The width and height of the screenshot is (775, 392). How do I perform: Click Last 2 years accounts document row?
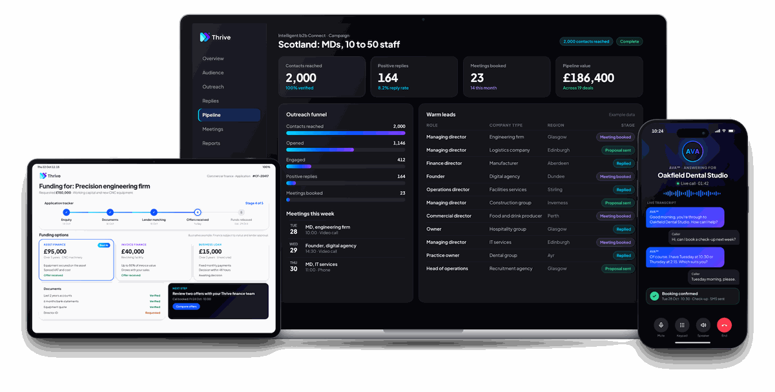pyautogui.click(x=101, y=295)
